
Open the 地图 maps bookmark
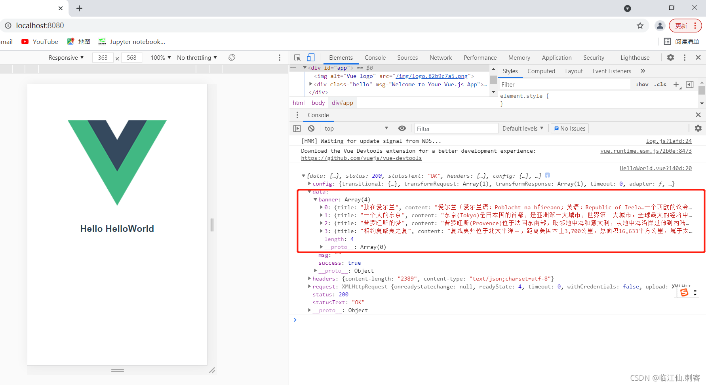click(x=79, y=42)
